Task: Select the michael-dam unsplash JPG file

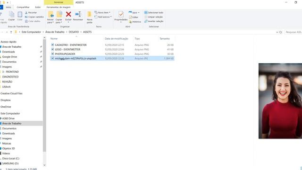Action: (112, 59)
